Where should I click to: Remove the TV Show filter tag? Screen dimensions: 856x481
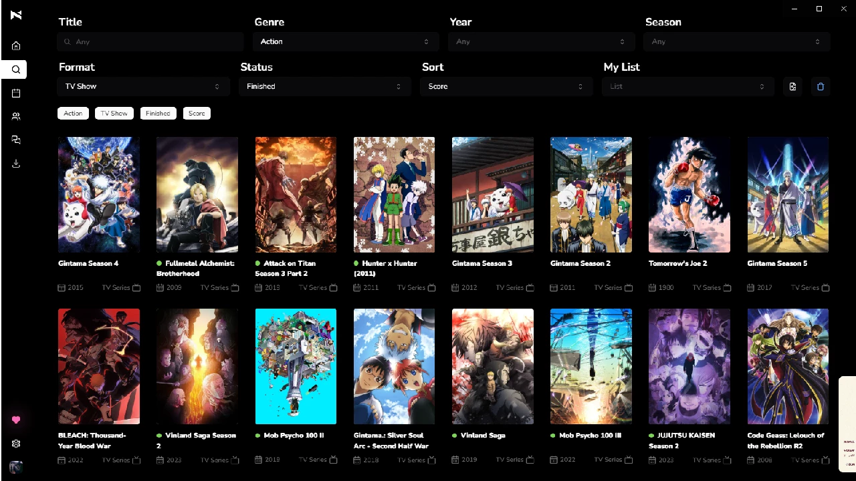click(114, 114)
